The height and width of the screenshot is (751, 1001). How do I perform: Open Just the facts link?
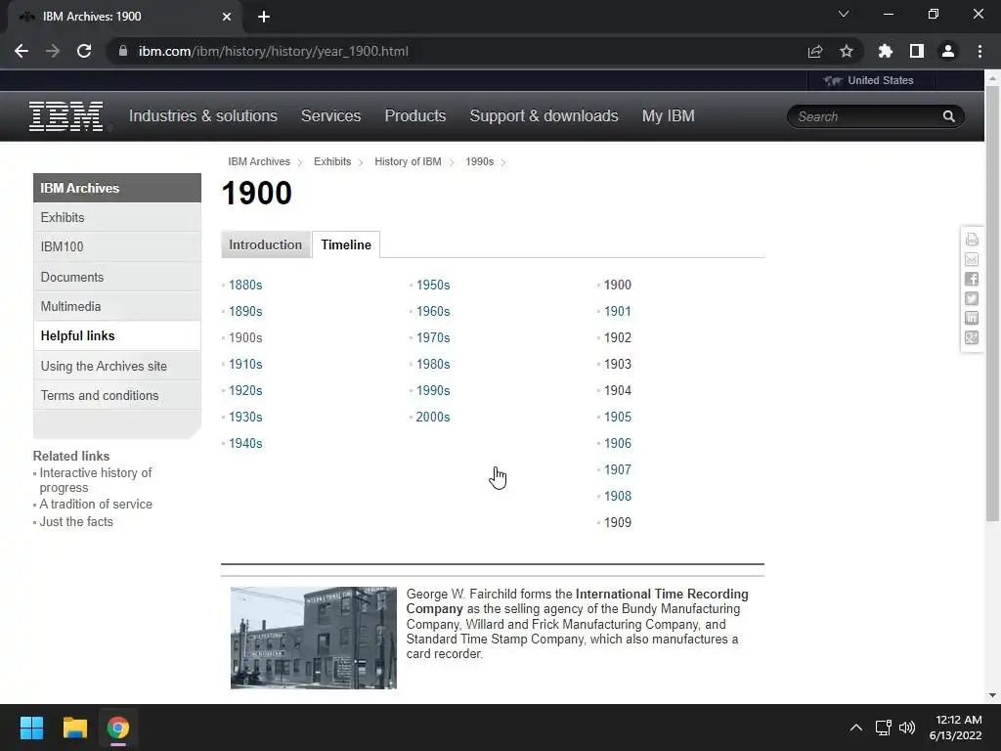[76, 521]
